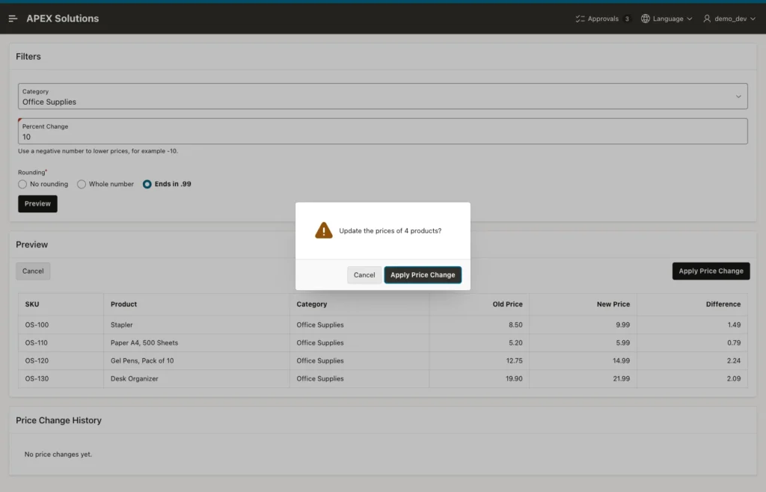Select the No rounding radio option

(22, 184)
